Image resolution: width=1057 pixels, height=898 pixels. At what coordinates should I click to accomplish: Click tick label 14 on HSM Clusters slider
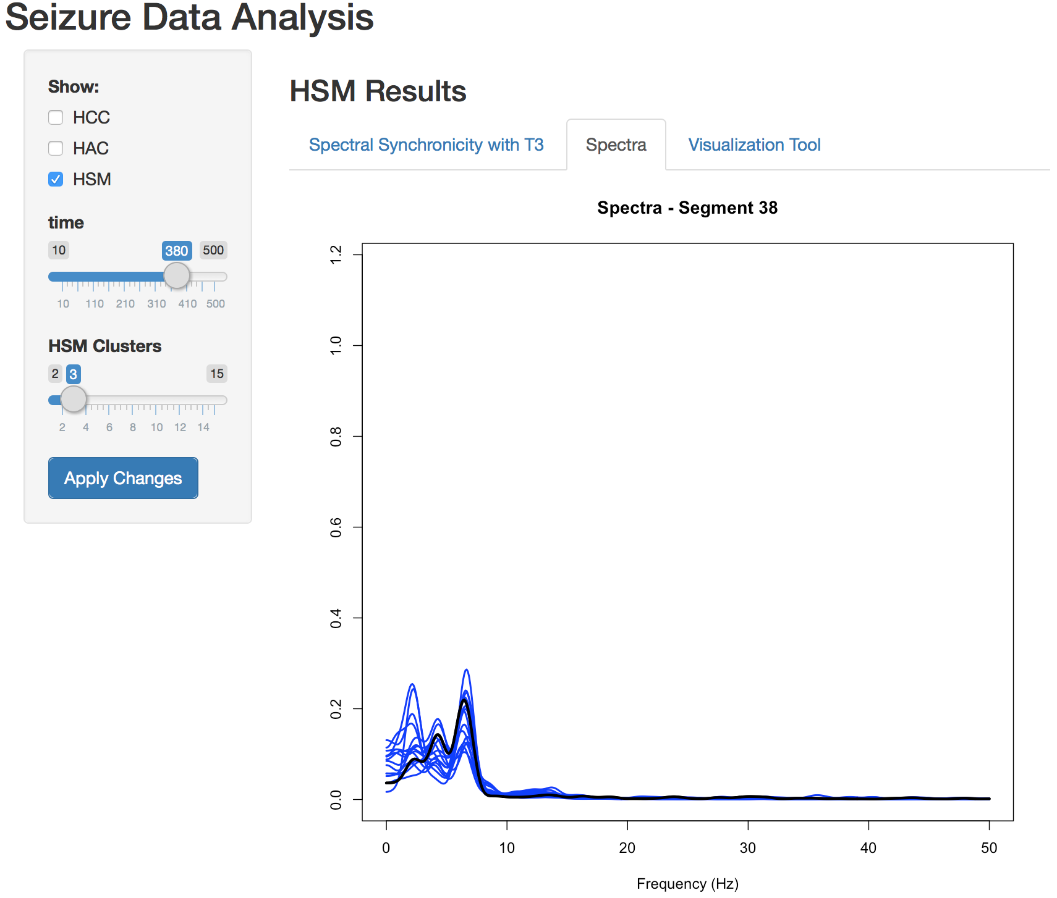(203, 427)
